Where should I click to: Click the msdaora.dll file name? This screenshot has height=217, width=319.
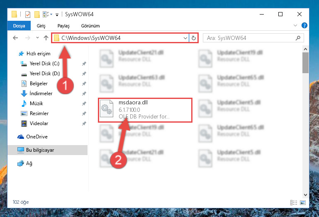133,103
